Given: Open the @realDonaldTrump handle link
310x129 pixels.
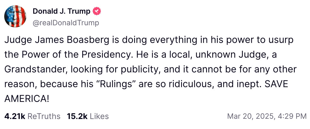Looking at the screenshot, I should pyautogui.click(x=66, y=23).
